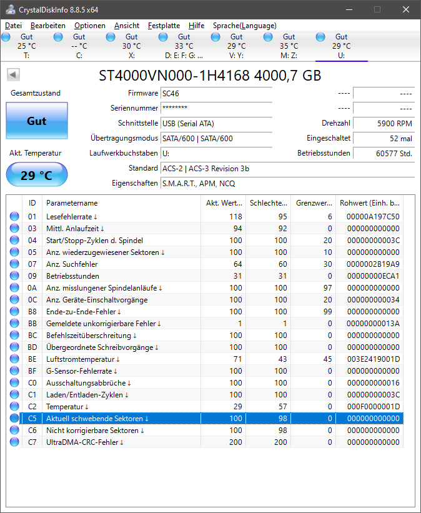Click the status orb for drive M: Z:
421x513 pixels.
[268, 37]
